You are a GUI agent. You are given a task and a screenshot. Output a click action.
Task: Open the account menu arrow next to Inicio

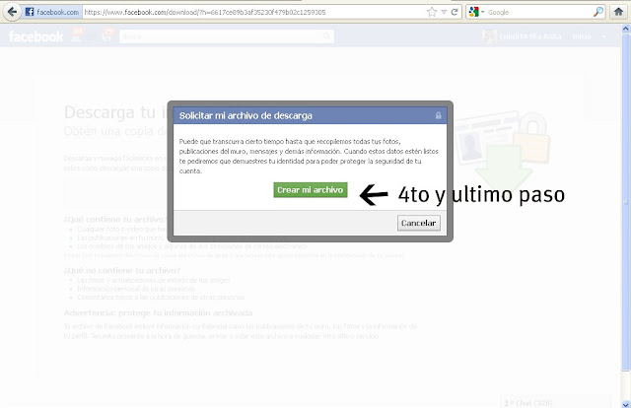click(603, 36)
